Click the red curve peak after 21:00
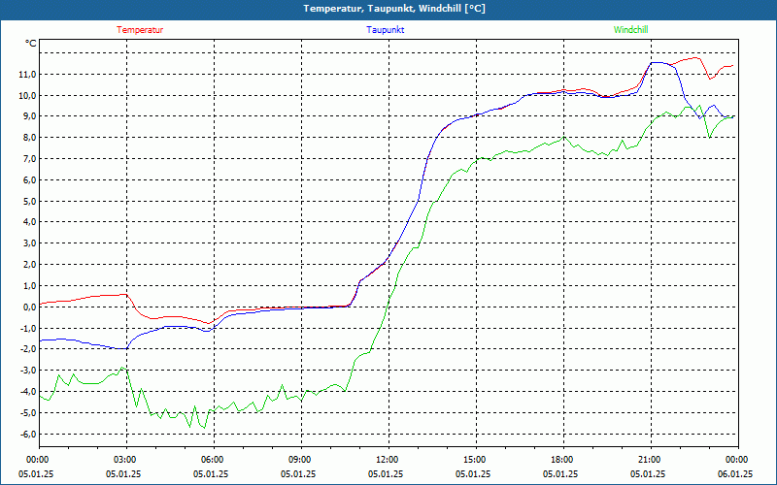 point(696,58)
